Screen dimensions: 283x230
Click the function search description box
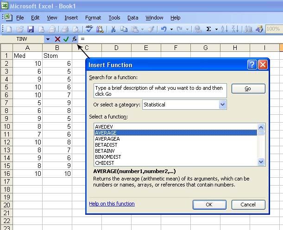pos(160,91)
